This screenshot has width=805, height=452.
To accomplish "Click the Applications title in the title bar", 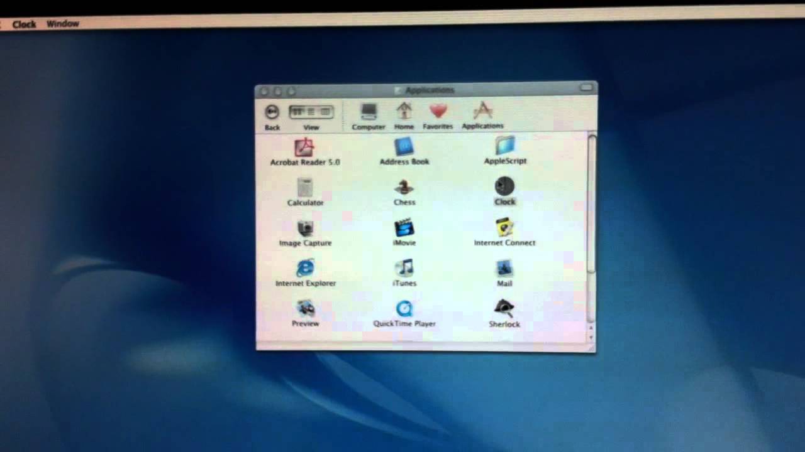I will pos(430,90).
